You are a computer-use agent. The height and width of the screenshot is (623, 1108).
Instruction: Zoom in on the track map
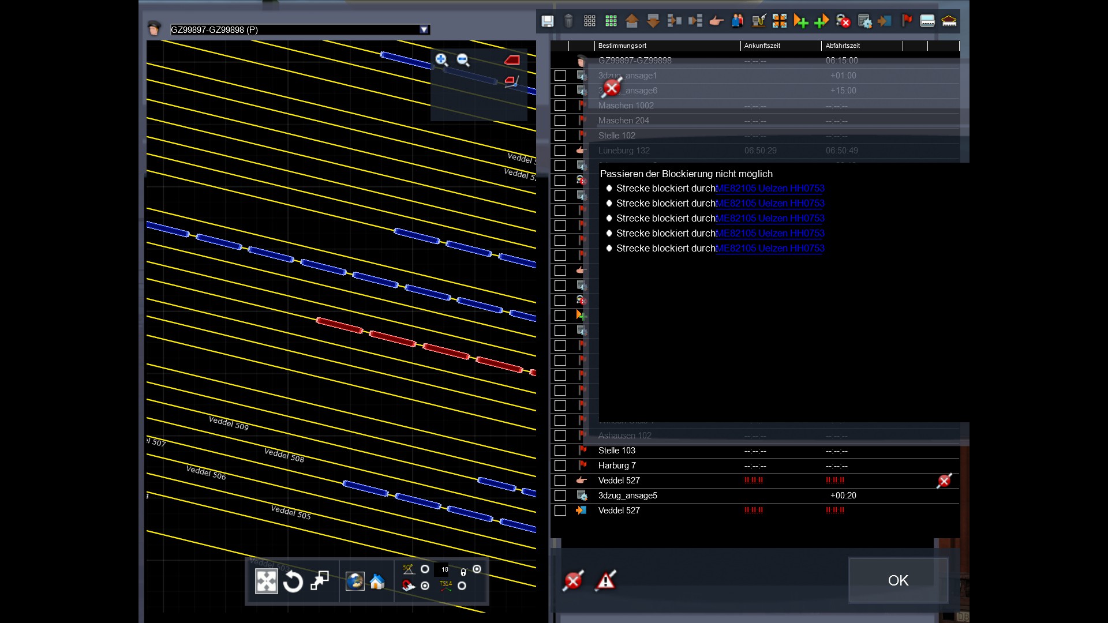click(x=441, y=59)
